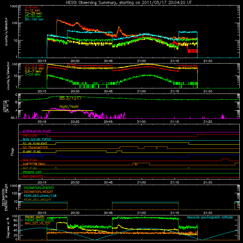Screen dimensions: 243x243
Task: Click the PARTICLE_FLAG label
Action: point(34,164)
